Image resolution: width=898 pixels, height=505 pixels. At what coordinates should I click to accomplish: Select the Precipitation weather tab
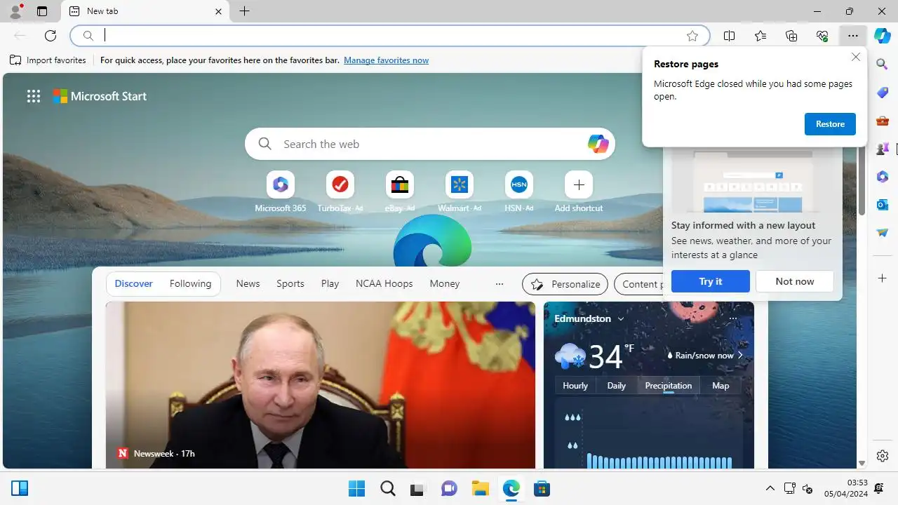[668, 386]
